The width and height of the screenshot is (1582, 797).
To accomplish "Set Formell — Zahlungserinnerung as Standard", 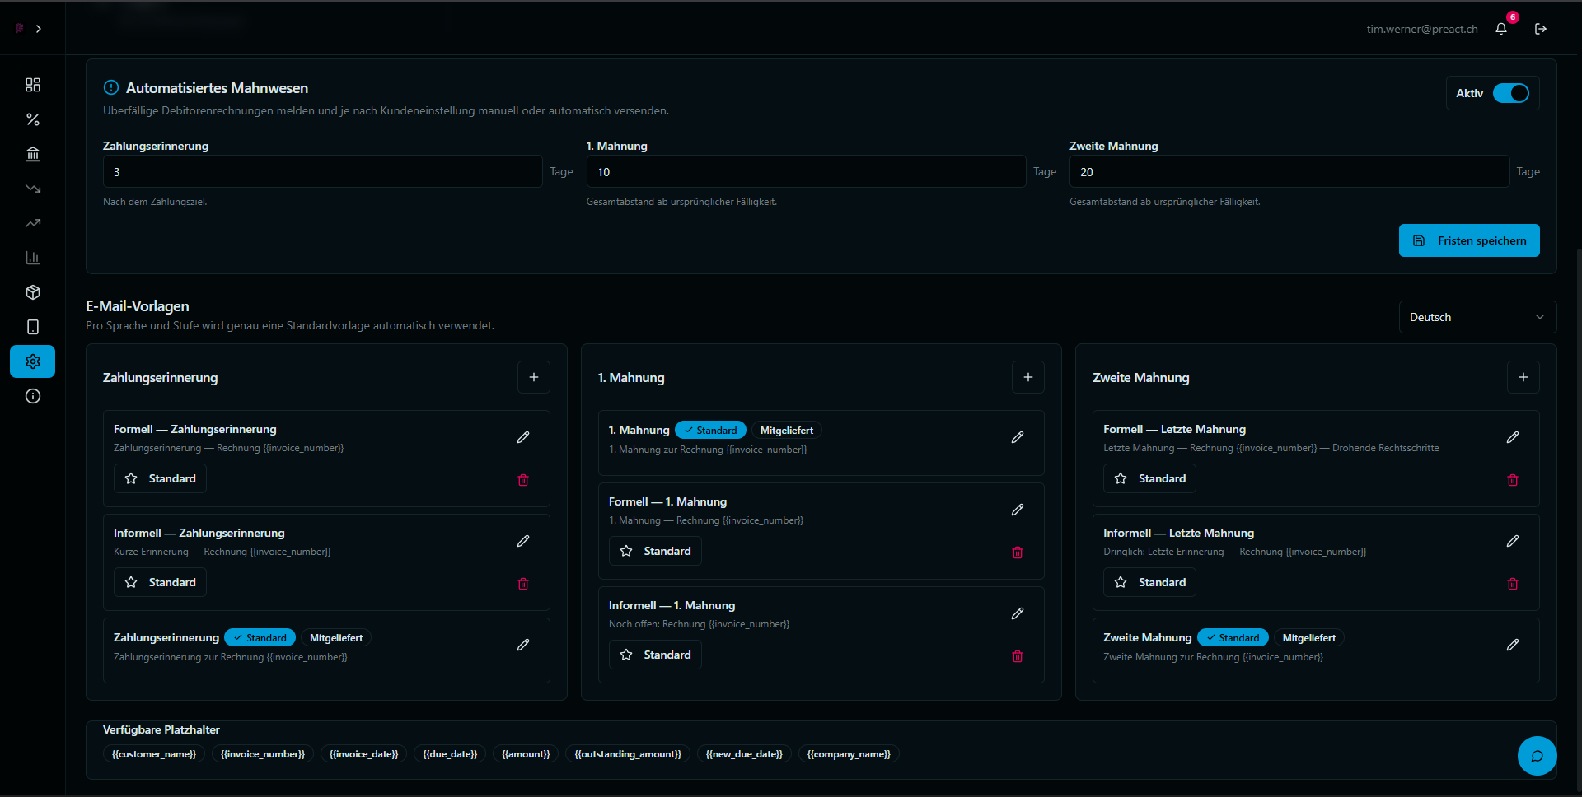I will click(160, 478).
